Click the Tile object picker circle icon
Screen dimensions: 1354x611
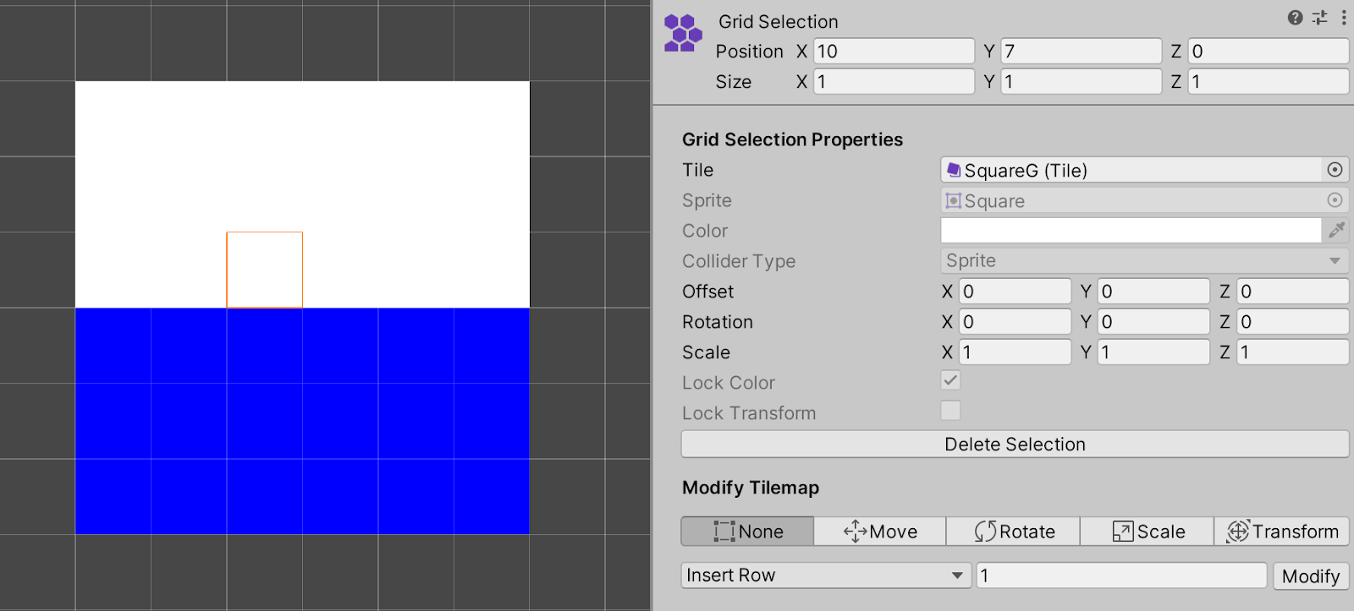click(x=1335, y=170)
